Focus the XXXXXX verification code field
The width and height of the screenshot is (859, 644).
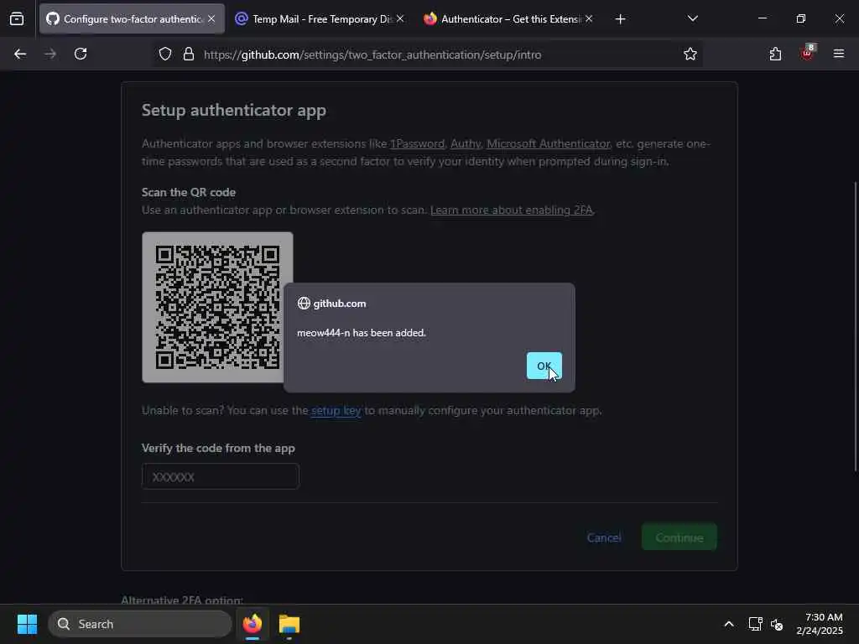tap(221, 476)
